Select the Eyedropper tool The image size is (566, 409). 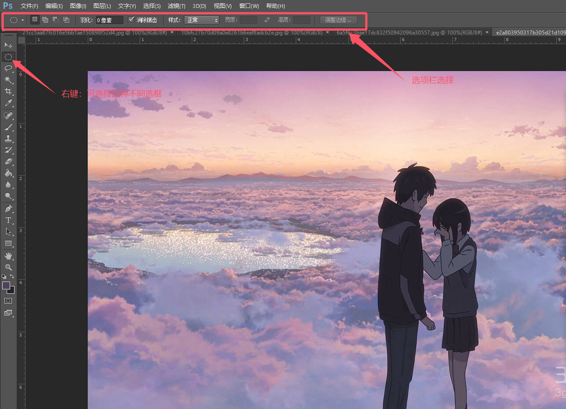pyautogui.click(x=8, y=103)
